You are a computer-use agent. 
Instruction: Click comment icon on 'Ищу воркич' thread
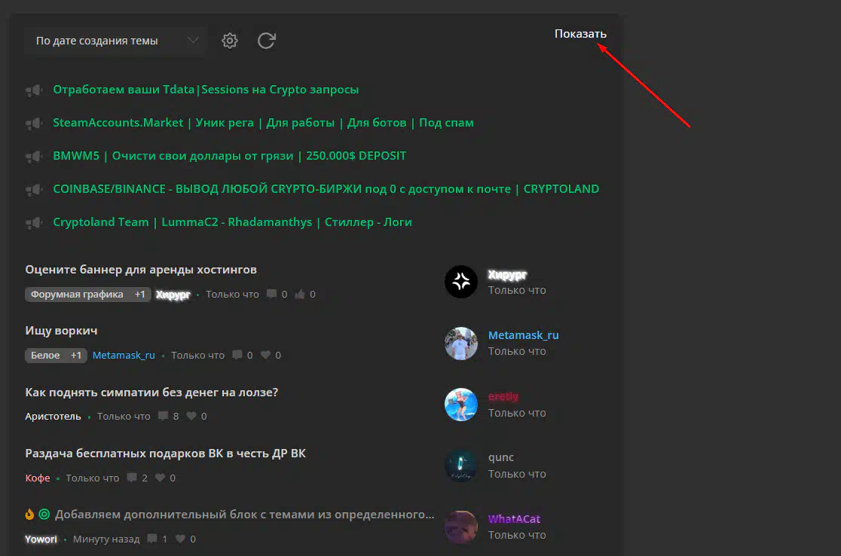click(x=237, y=355)
